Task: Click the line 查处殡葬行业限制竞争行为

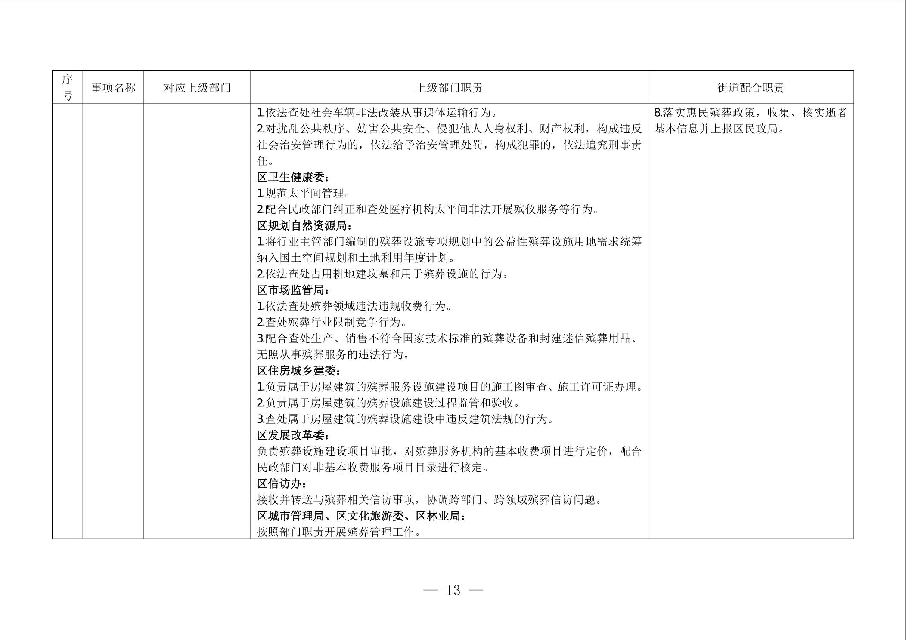Action: [x=332, y=323]
